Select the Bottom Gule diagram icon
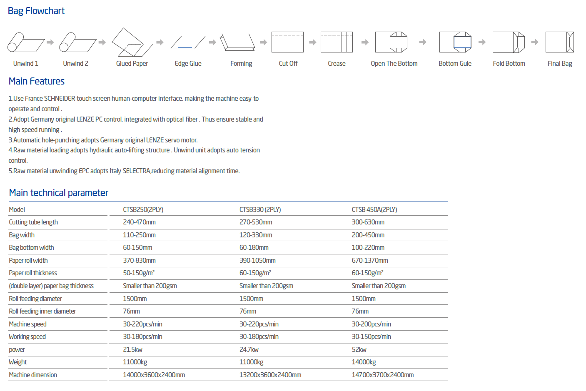 coord(455,42)
